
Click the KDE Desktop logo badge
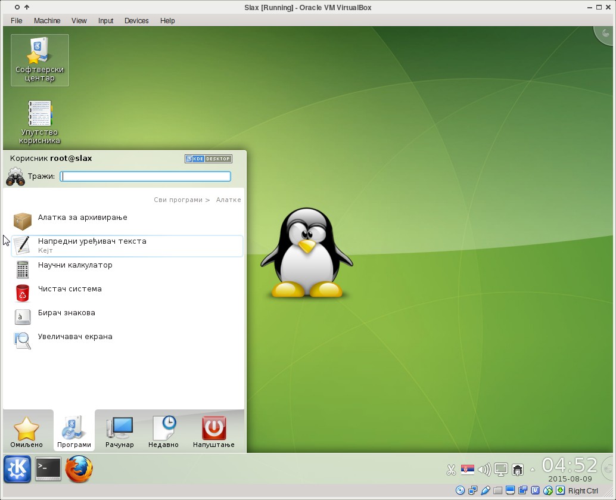point(209,159)
